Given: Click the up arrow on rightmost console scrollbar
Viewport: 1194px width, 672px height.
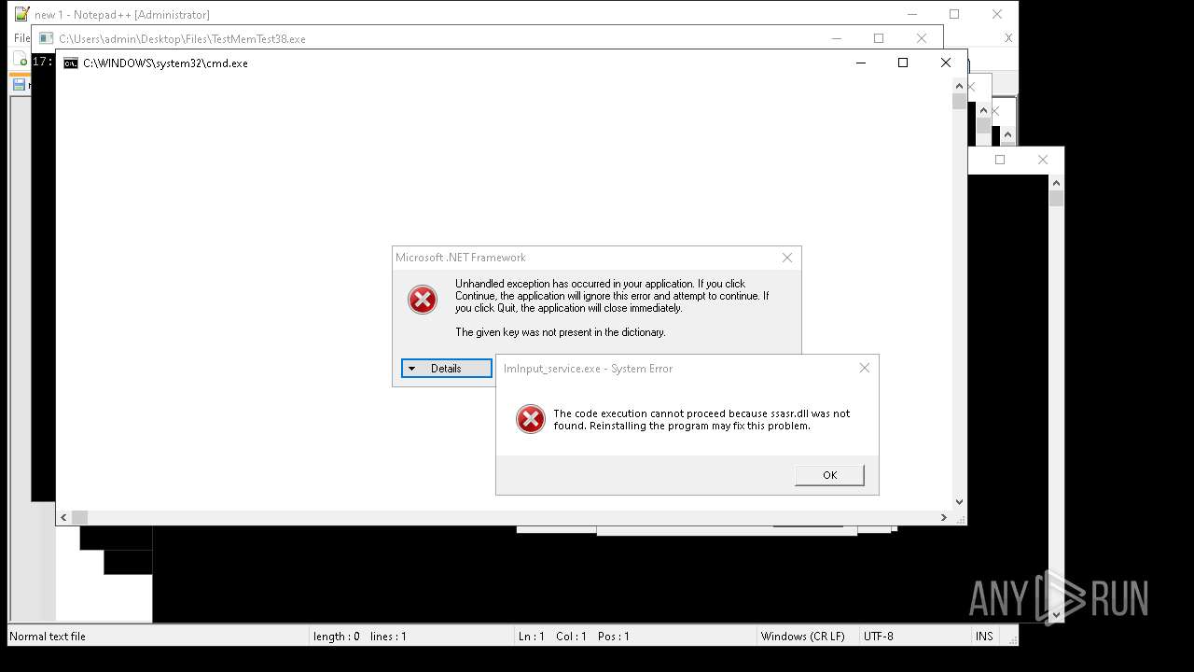Looking at the screenshot, I should coord(1056,183).
